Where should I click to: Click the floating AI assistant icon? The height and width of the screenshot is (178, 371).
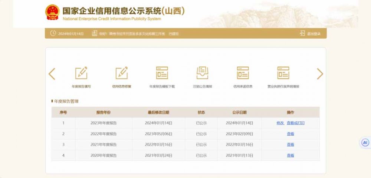[x=365, y=142]
